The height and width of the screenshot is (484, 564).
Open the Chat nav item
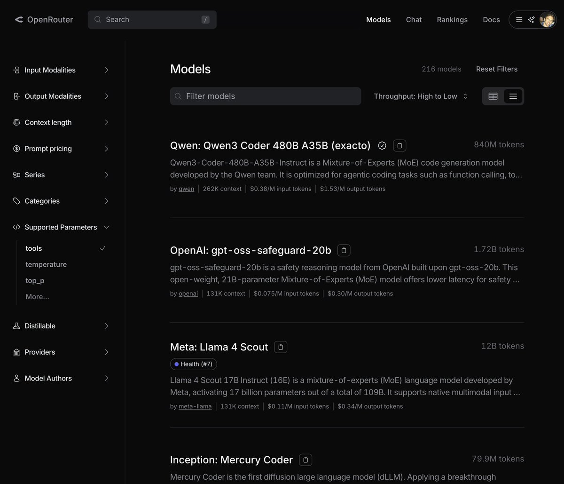[414, 20]
